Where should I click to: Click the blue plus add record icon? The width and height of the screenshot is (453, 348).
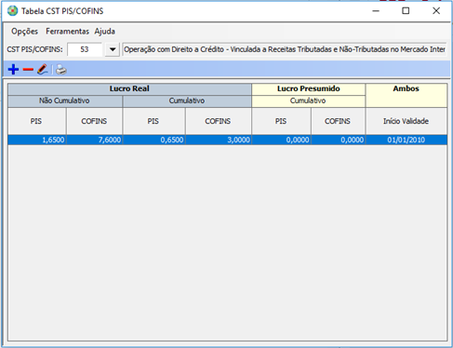point(13,69)
